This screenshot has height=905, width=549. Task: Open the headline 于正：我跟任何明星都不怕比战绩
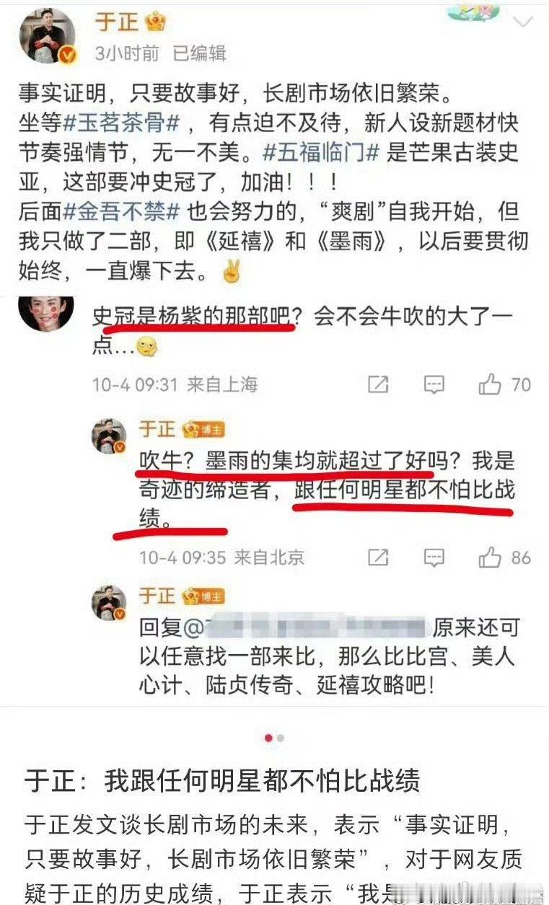point(222,781)
